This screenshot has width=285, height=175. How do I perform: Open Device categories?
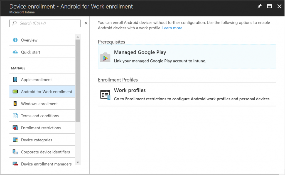point(42,140)
